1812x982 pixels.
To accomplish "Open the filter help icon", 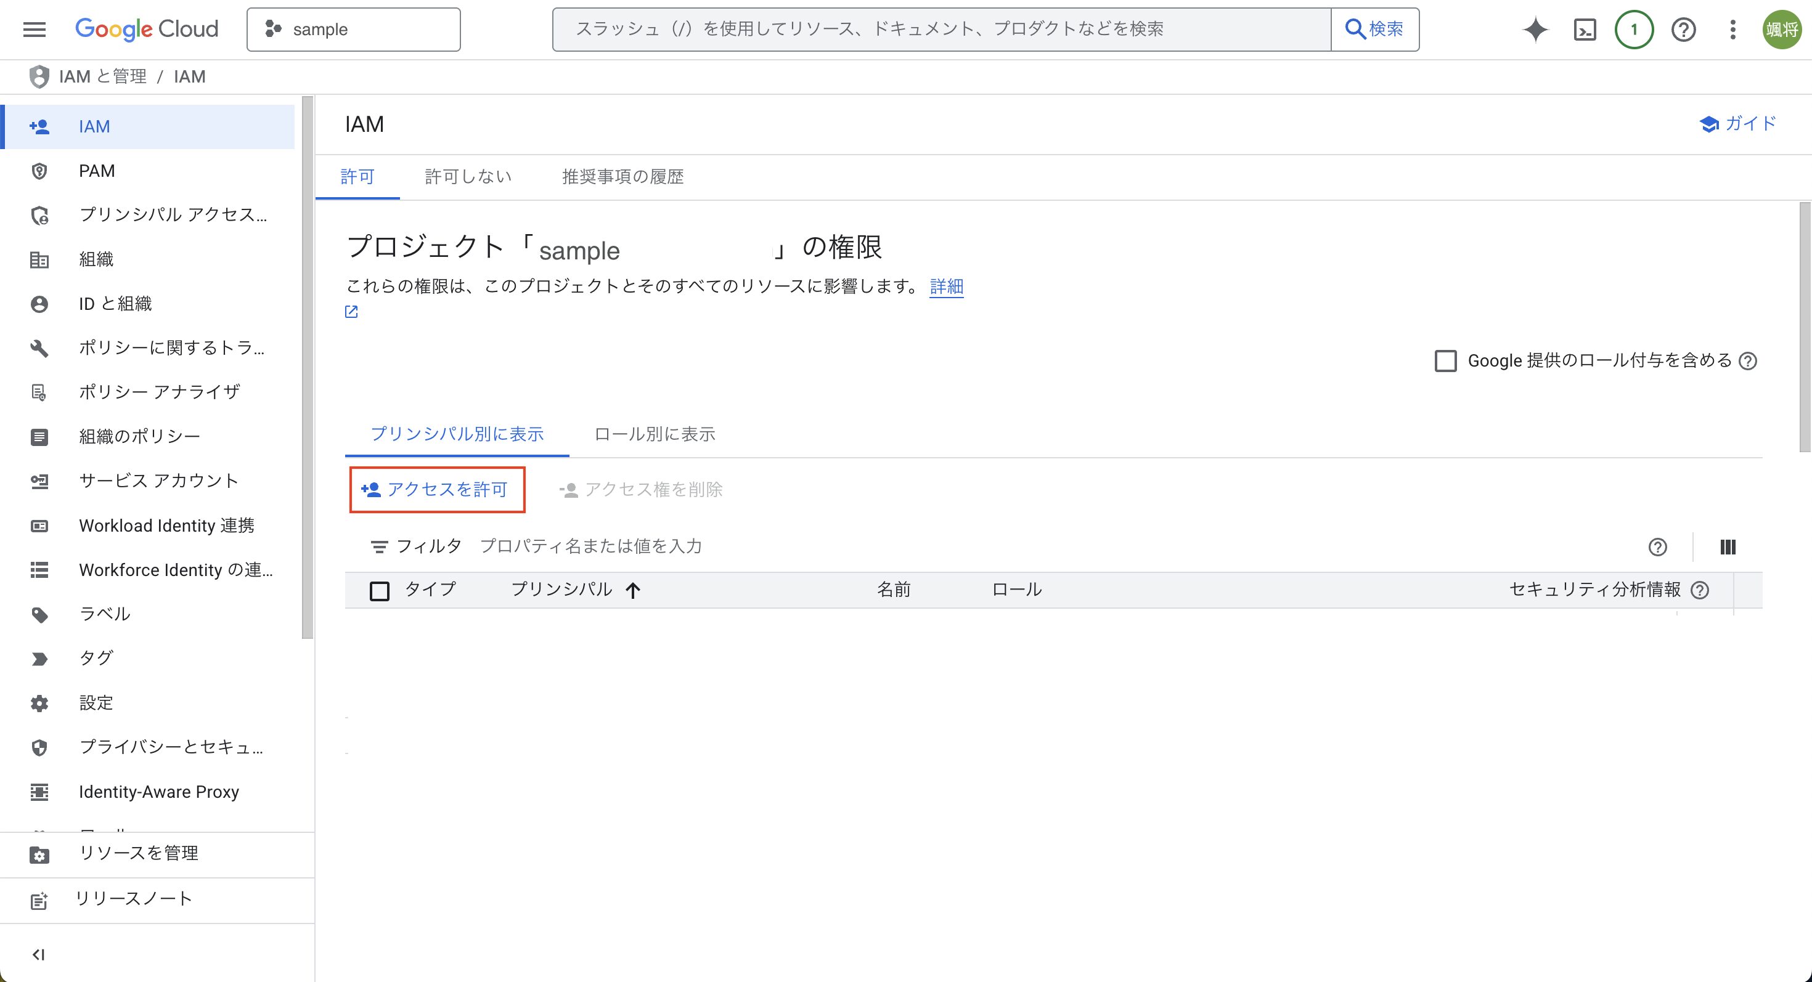I will click(1657, 548).
